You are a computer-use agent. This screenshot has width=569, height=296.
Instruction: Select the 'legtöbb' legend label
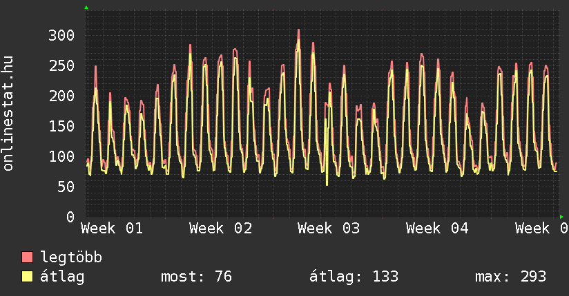[72, 257]
